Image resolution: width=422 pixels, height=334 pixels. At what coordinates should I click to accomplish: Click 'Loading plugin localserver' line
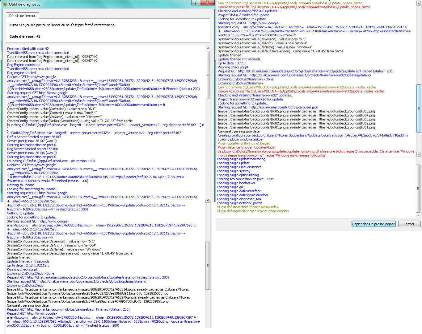click(236, 183)
